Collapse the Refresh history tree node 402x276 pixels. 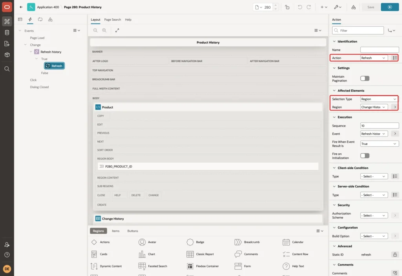click(31, 51)
